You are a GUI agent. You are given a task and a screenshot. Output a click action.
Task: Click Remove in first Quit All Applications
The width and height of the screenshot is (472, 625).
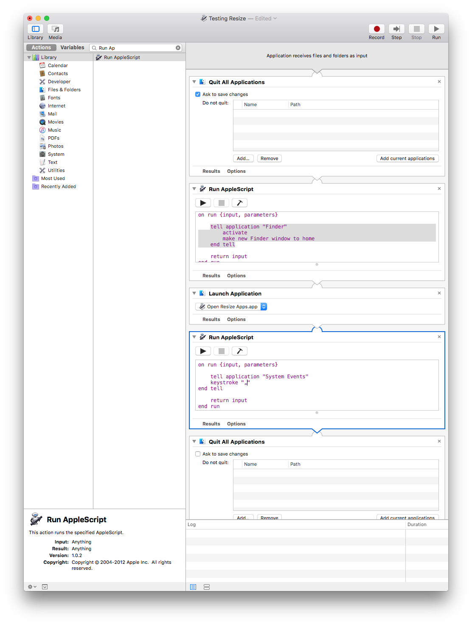point(270,158)
